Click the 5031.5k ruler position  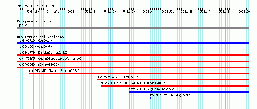click(x=168, y=12)
